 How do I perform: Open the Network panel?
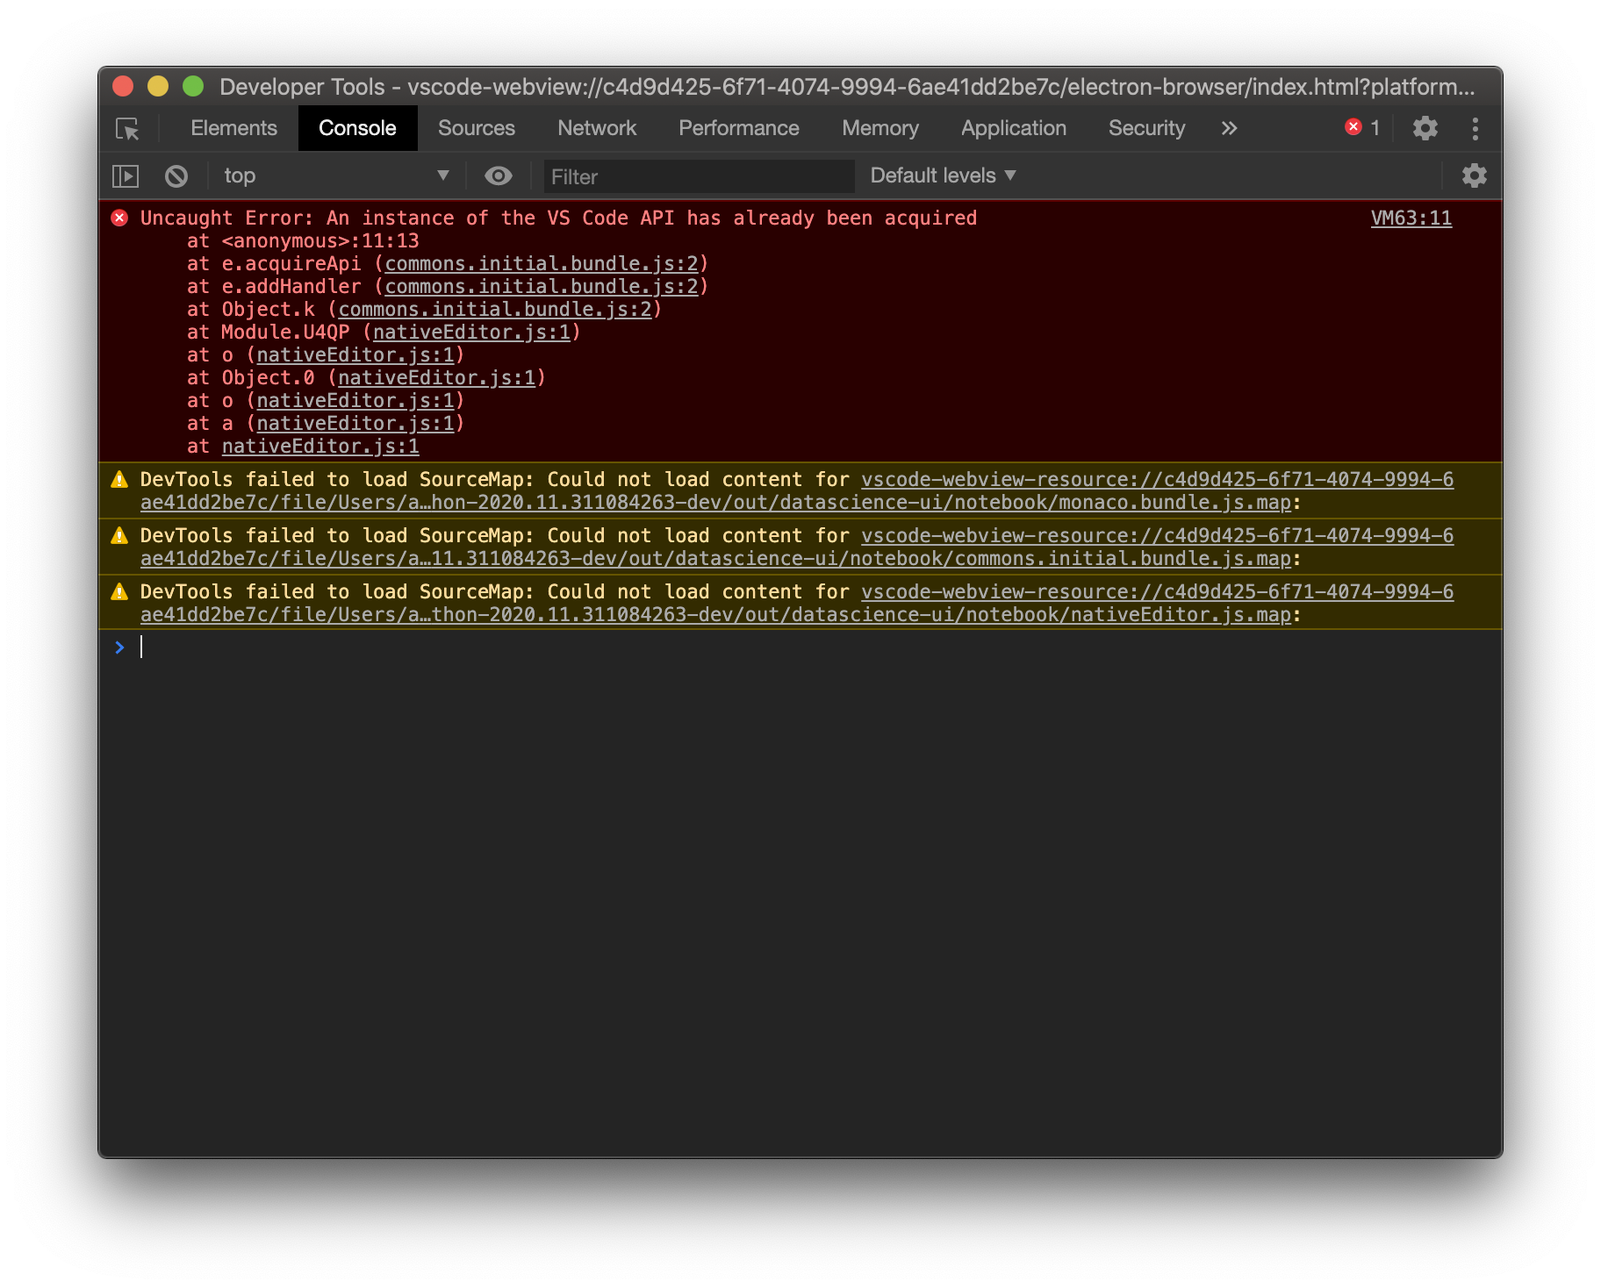pyautogui.click(x=596, y=127)
